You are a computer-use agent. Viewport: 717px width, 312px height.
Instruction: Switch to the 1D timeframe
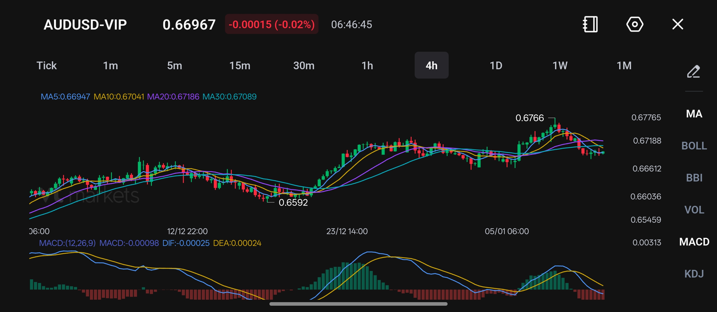(x=496, y=66)
